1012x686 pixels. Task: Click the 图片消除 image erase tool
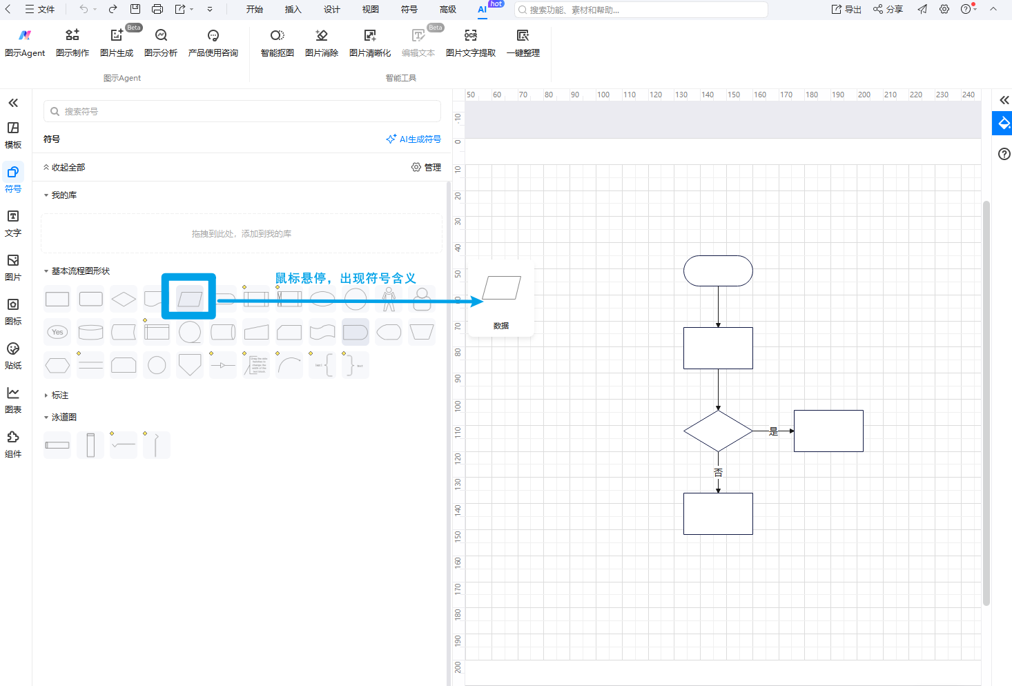point(321,43)
